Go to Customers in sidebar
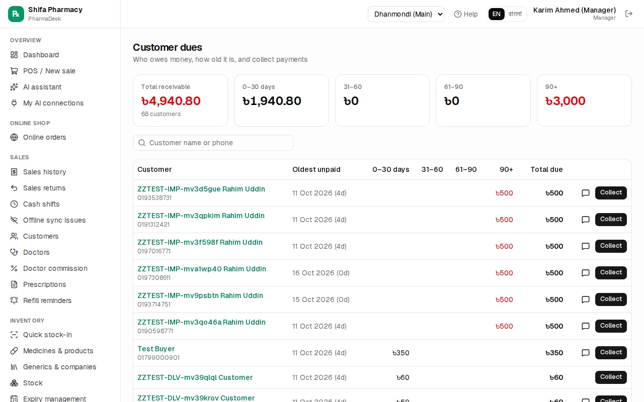644x402 pixels. [60, 236]
